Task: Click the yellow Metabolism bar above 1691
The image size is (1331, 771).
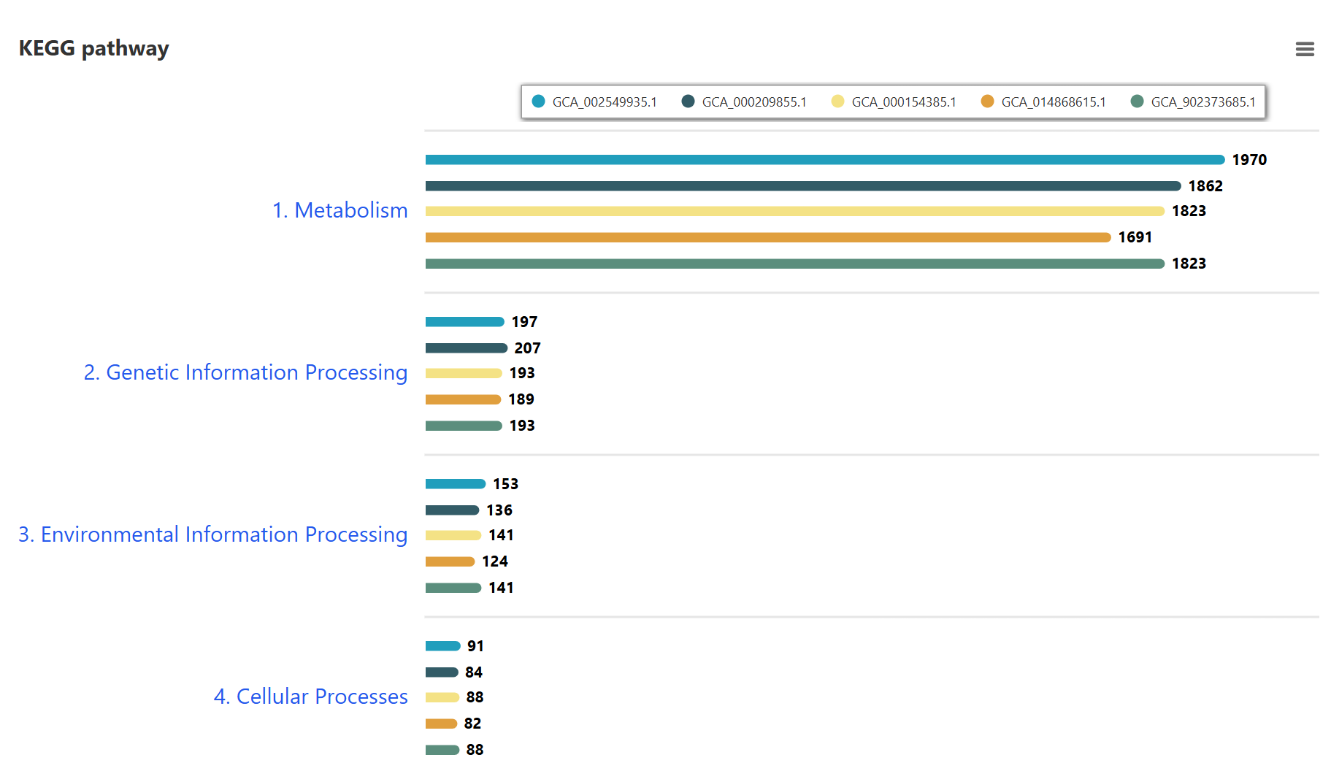Action: (794, 211)
